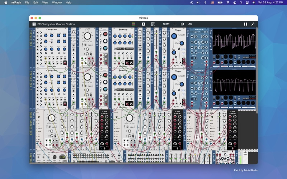Image resolution: width=287 pixels, height=179 pixels.
Task: Toggle the SHIFT button in toolbar
Action: pos(166,24)
